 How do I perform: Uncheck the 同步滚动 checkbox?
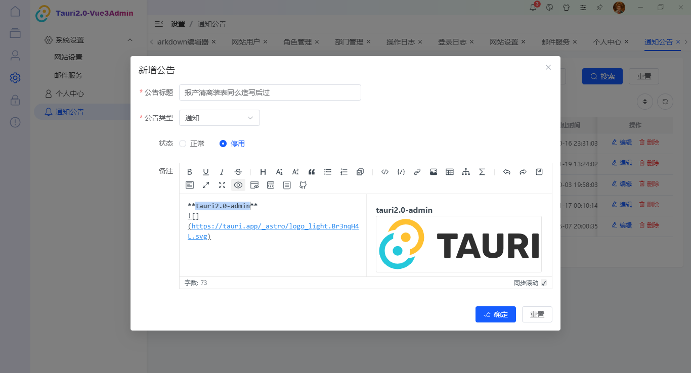544,283
